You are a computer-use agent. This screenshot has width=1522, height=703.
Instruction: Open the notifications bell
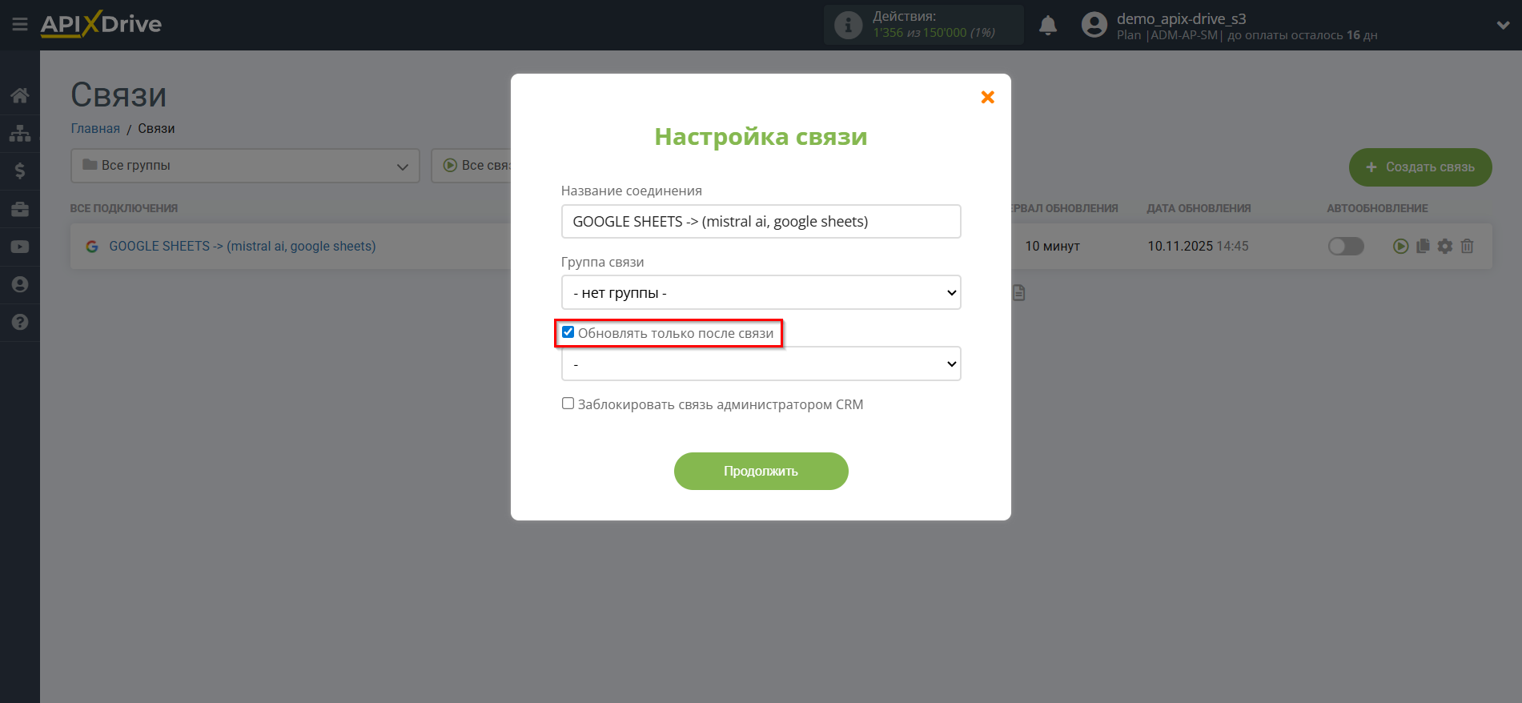tap(1048, 26)
